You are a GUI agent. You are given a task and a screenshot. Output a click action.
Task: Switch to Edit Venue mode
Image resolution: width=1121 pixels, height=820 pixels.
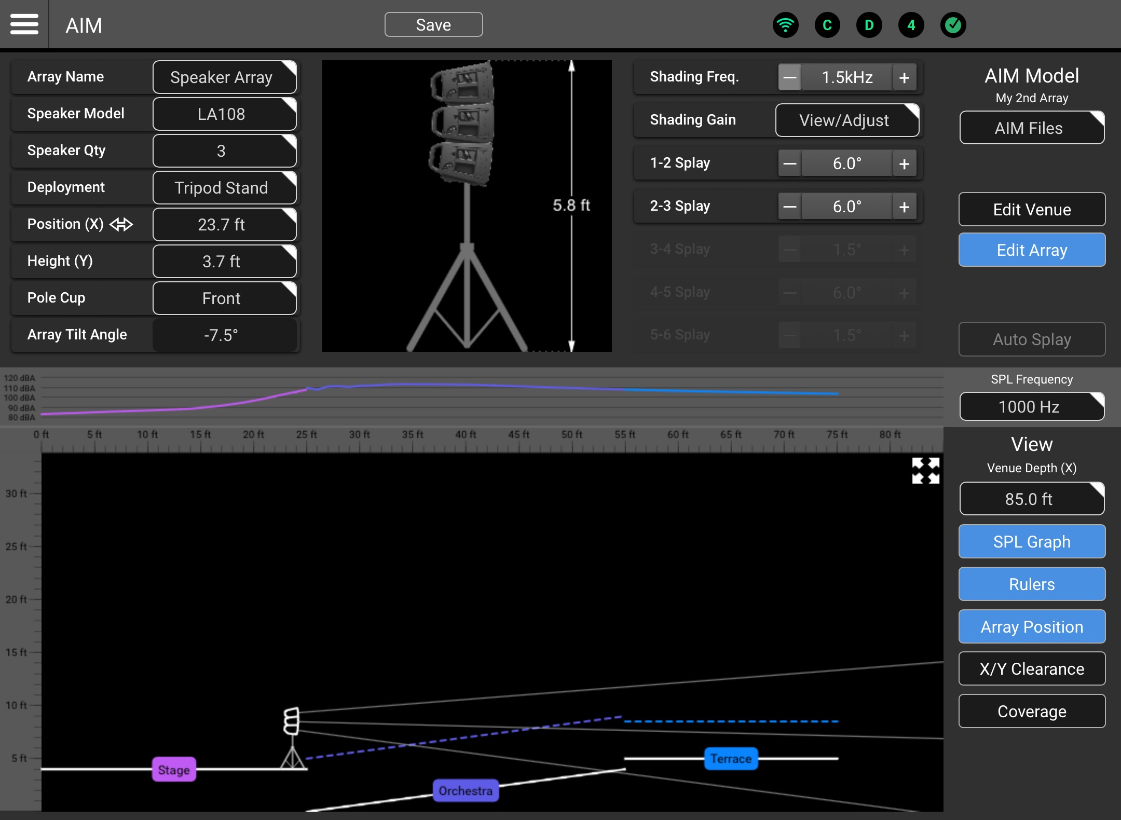tap(1031, 210)
